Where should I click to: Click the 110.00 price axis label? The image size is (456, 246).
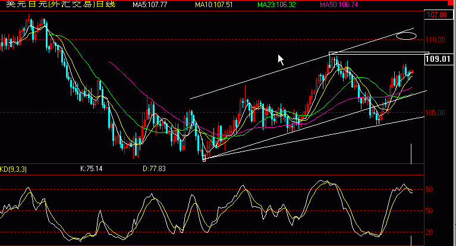click(435, 40)
